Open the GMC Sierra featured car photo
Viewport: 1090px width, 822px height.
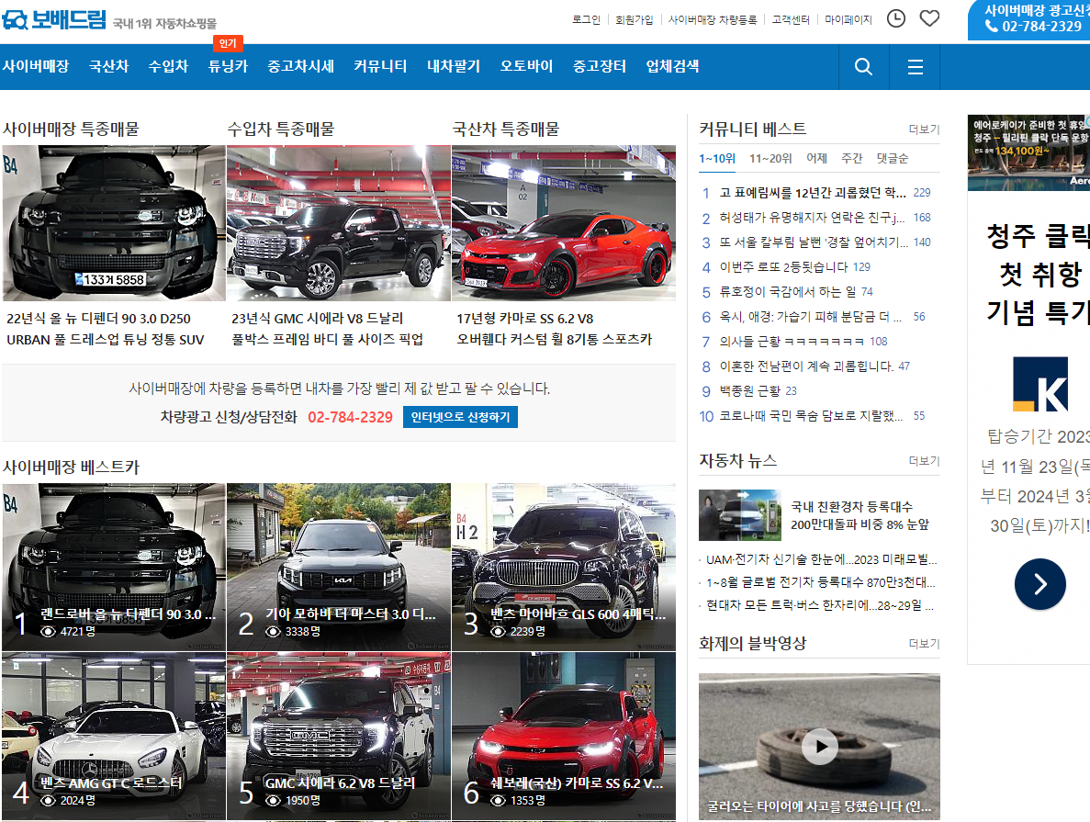tap(339, 222)
